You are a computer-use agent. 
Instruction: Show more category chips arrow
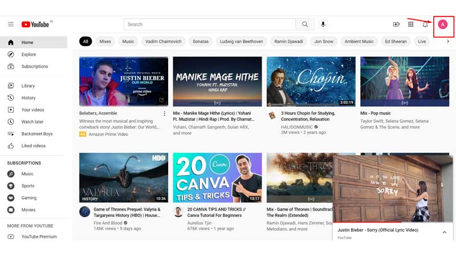[448, 42]
